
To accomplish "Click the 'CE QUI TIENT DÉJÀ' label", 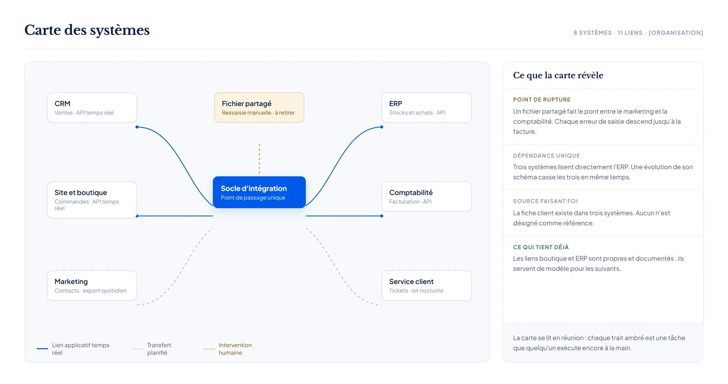I will (x=541, y=247).
